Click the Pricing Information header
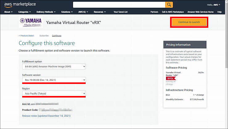 coord(185,45)
